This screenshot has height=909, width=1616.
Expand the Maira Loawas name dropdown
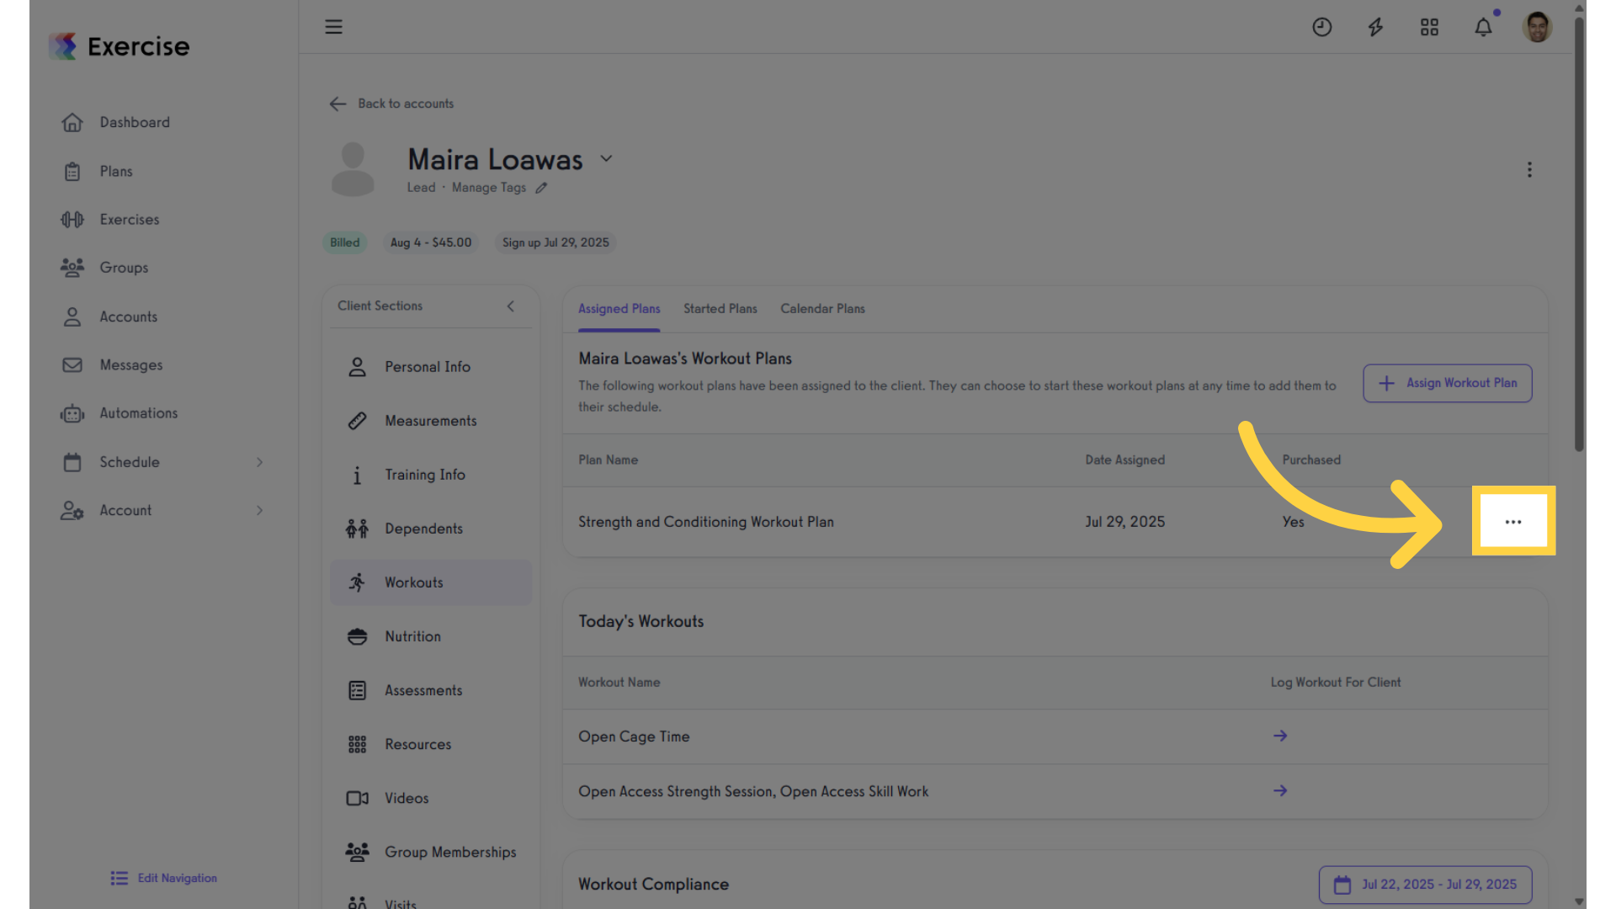[606, 159]
